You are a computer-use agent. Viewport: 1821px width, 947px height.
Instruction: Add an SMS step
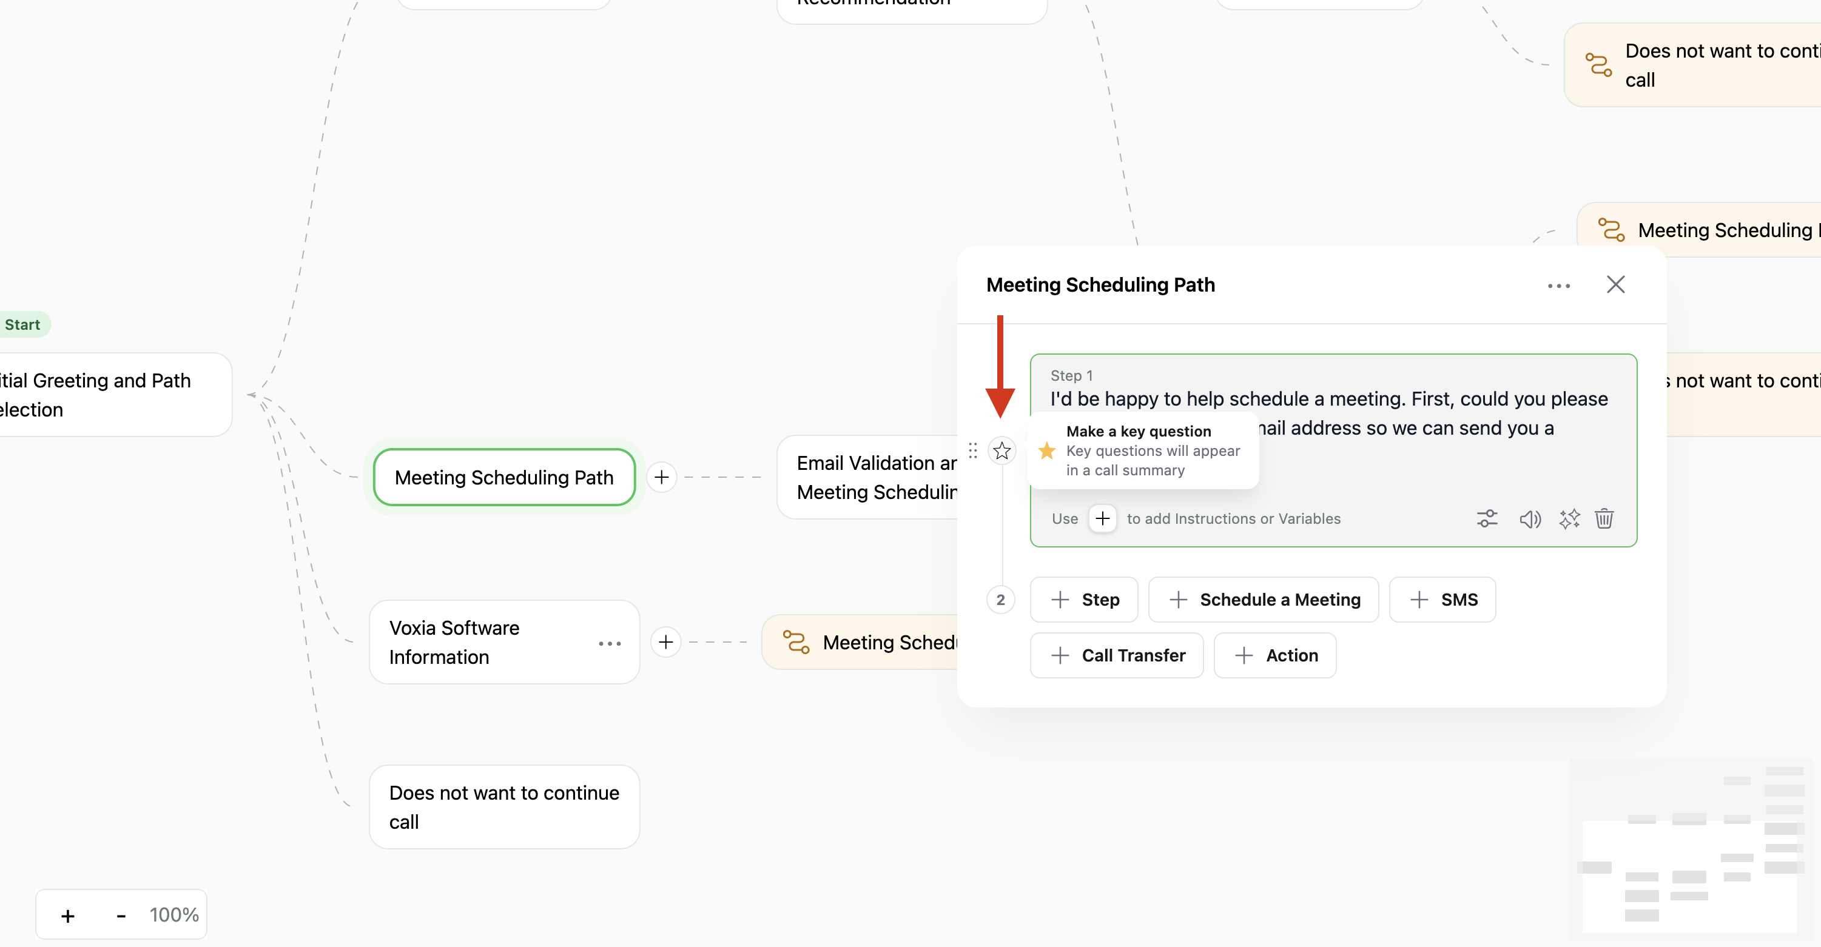click(x=1442, y=599)
